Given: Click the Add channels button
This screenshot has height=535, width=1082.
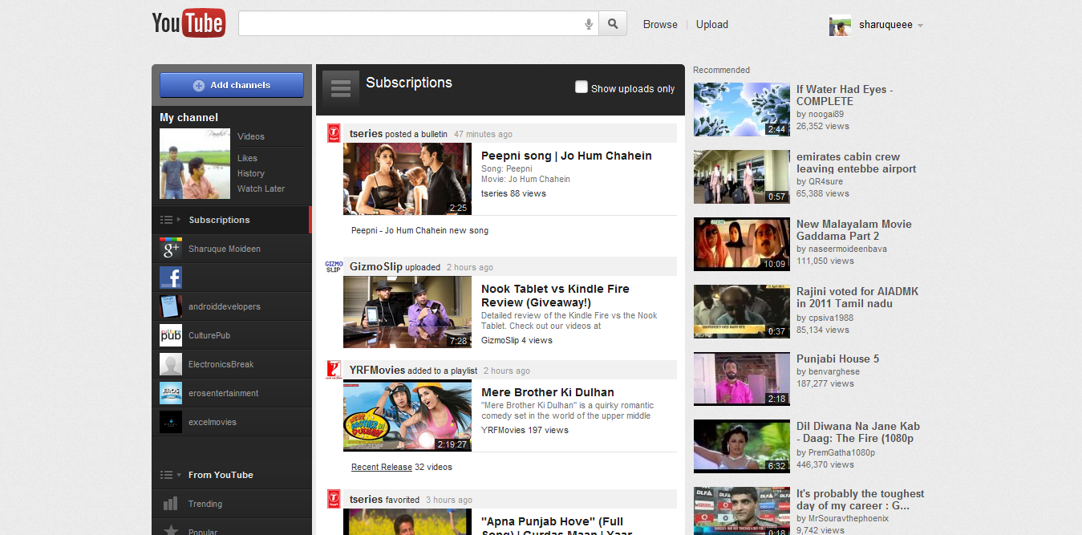Looking at the screenshot, I should pos(232,85).
